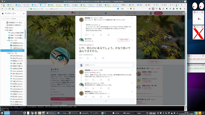Like the main モトケン tweet
Image resolution: width=205 pixels, height=115 pixels.
(95, 58)
